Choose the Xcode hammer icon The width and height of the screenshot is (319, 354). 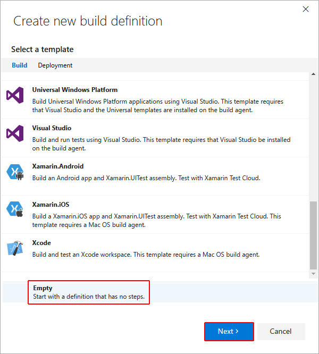15,248
